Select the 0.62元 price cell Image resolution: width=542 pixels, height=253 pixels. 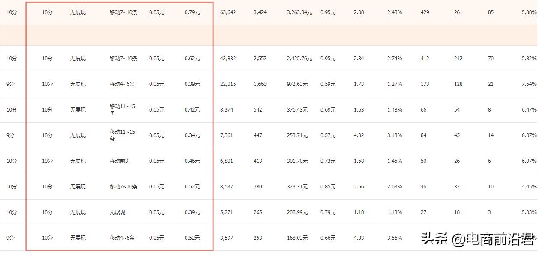192,59
